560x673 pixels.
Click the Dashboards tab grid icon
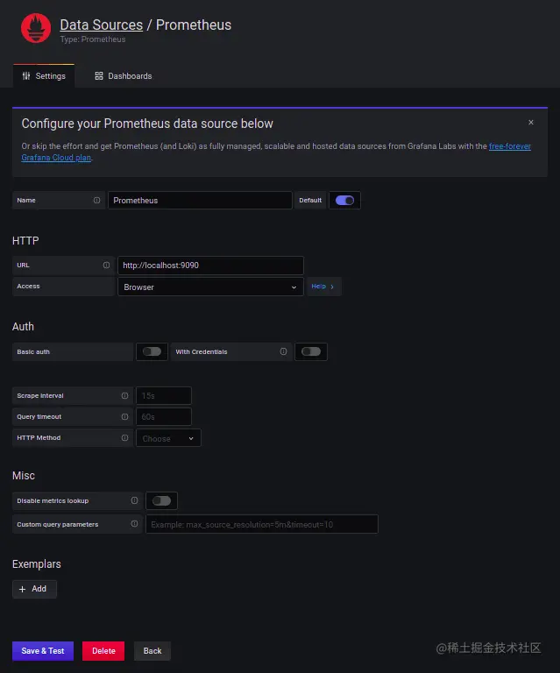click(99, 76)
